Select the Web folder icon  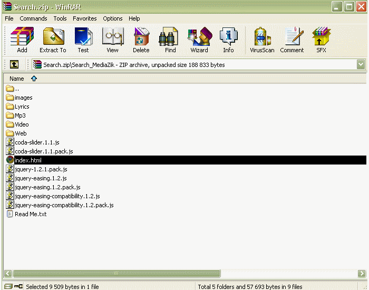(10, 133)
